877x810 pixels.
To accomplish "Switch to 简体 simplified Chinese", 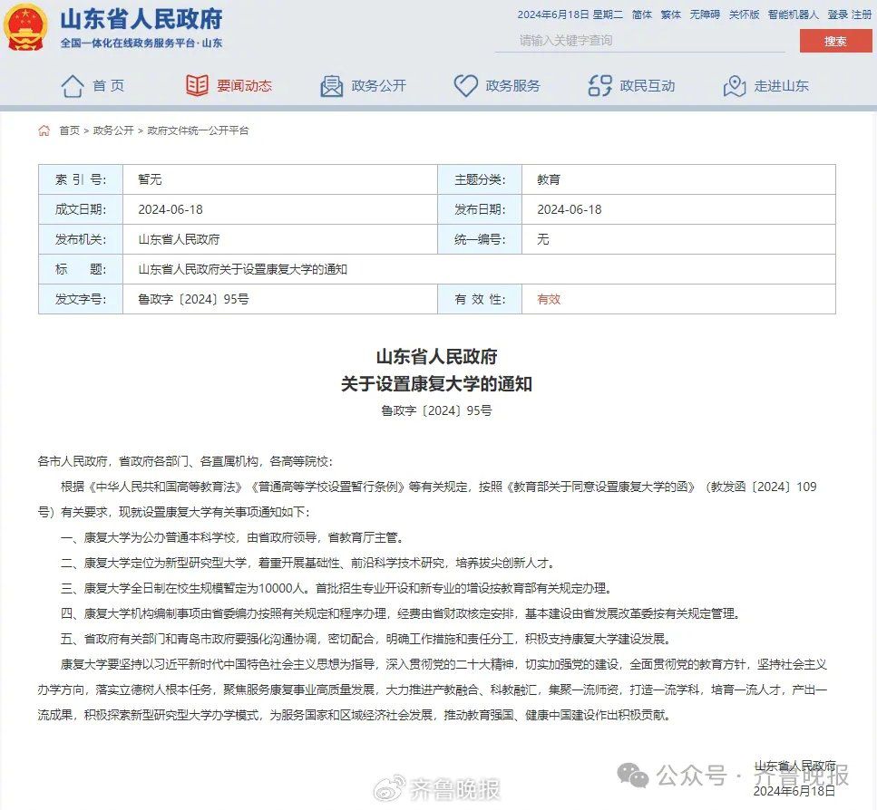I will pyautogui.click(x=642, y=14).
